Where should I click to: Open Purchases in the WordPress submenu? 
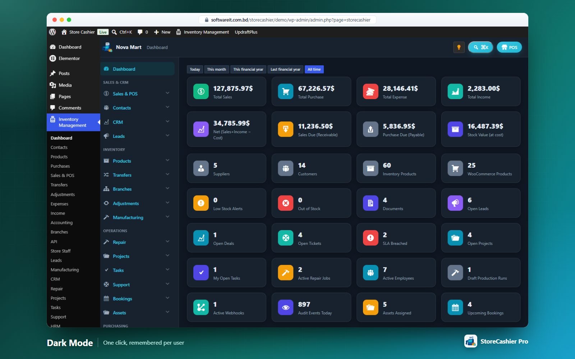click(60, 166)
